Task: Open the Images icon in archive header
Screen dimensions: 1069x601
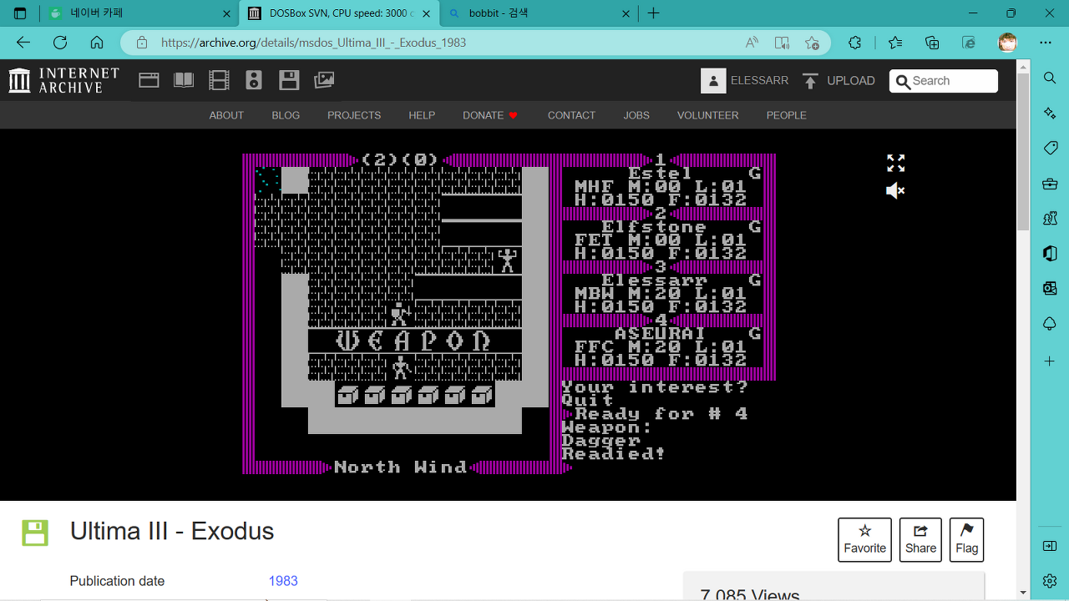Action: click(x=324, y=80)
